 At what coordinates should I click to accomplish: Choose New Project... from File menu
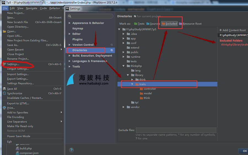coord(33,13)
